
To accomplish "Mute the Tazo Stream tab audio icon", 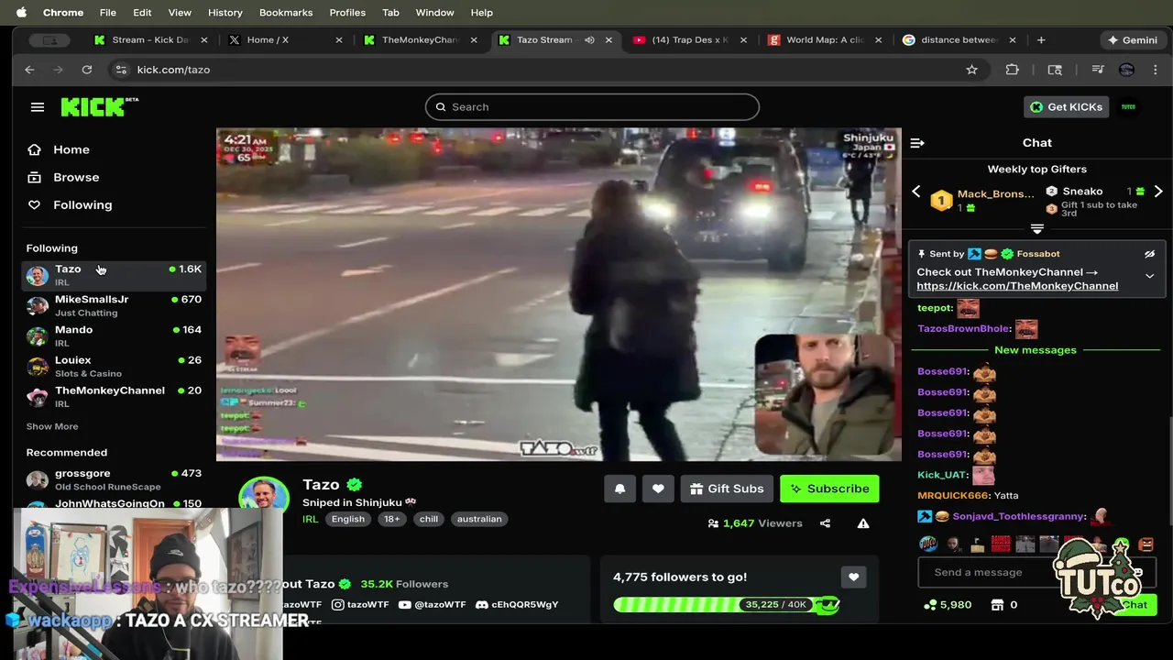I will point(589,40).
